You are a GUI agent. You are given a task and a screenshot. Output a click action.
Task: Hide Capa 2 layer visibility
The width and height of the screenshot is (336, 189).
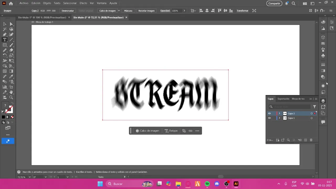point(269,113)
